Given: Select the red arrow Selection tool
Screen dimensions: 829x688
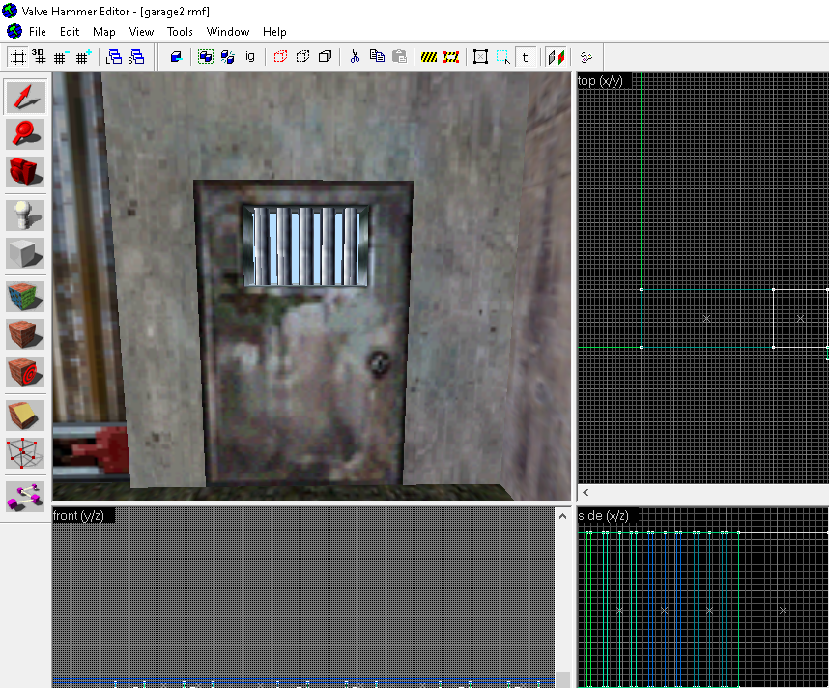Looking at the screenshot, I should (x=25, y=97).
